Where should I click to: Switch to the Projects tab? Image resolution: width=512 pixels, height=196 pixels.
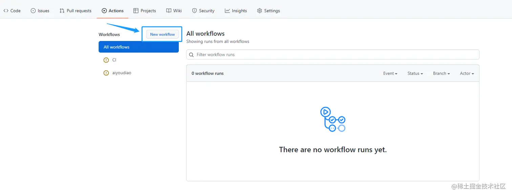pyautogui.click(x=145, y=11)
